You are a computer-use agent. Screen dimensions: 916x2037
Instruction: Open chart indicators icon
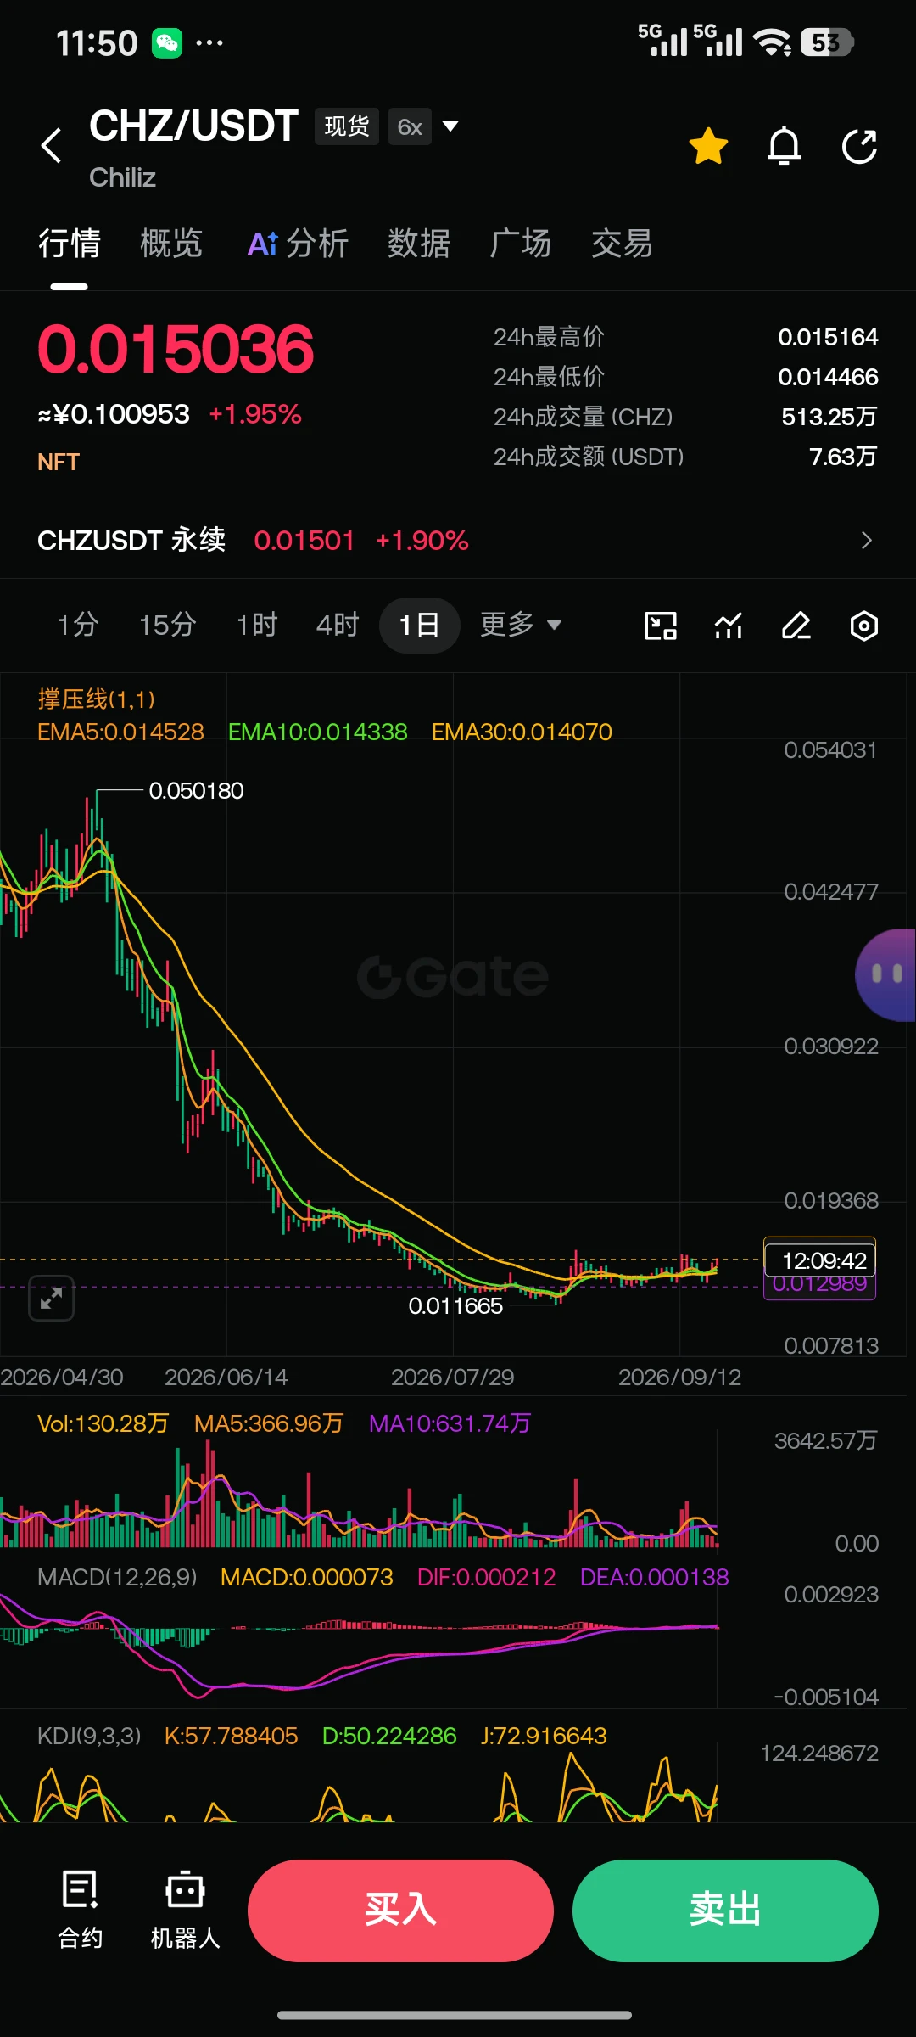click(729, 626)
